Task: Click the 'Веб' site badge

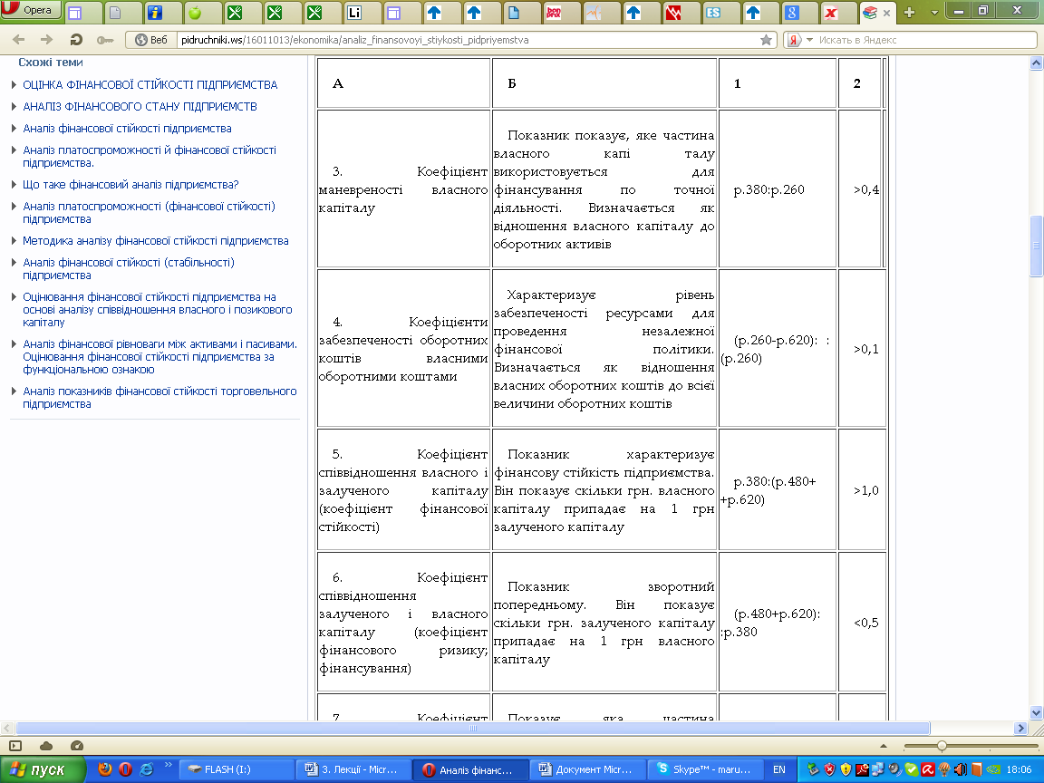Action: [151, 40]
